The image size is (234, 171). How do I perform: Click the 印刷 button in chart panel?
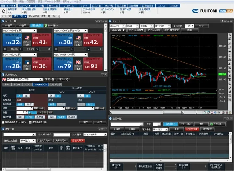[189, 30]
